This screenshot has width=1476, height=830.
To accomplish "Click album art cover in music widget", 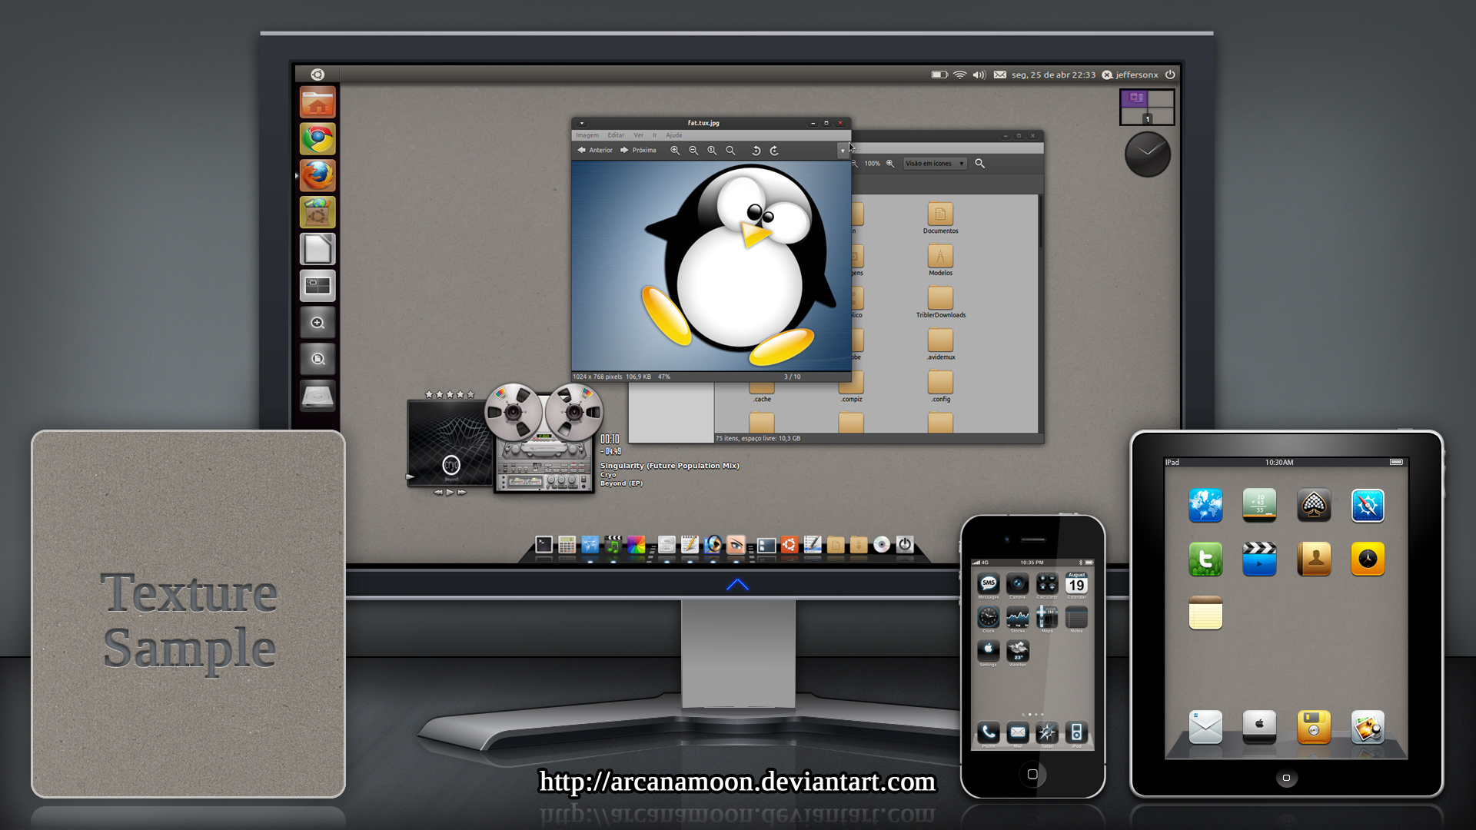I will tap(450, 443).
